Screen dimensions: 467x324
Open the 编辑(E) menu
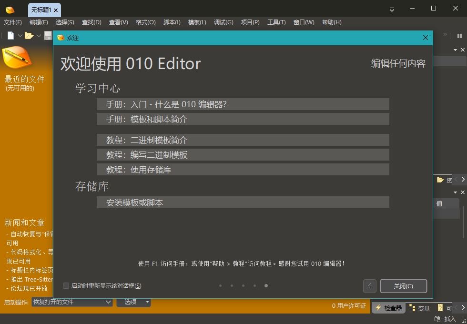coord(39,22)
